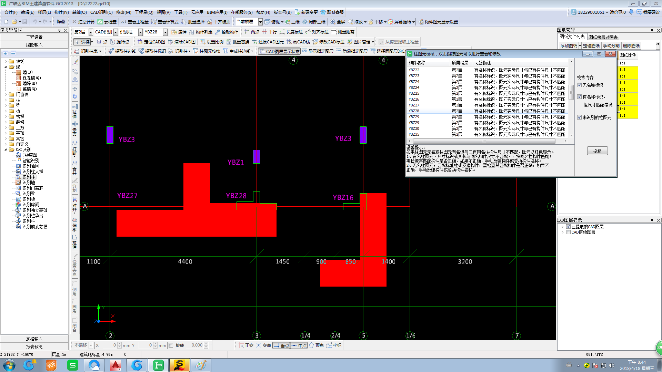This screenshot has width=662, height=372.
Task: Click 整理图纸 button
Action: click(x=591, y=45)
